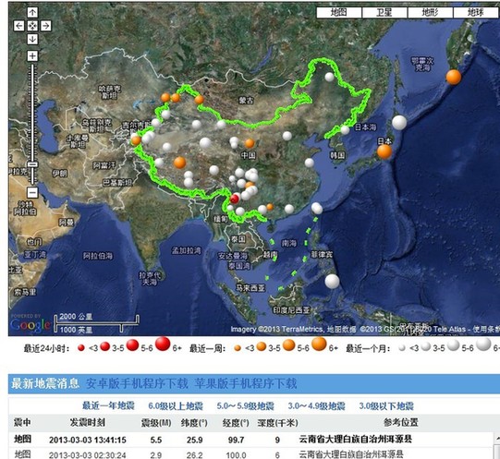Open 最近一年地震 filter link
Image resolution: width=500 pixels, height=459 pixels.
tap(108, 405)
